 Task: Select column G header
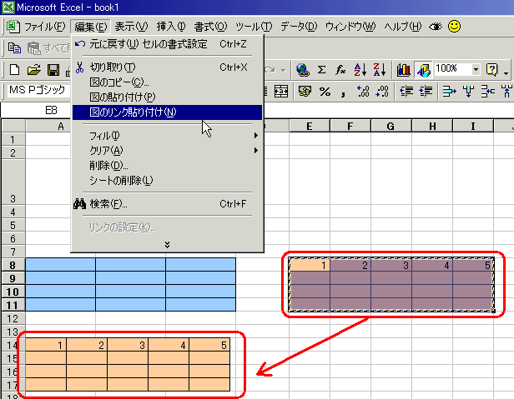coord(389,126)
